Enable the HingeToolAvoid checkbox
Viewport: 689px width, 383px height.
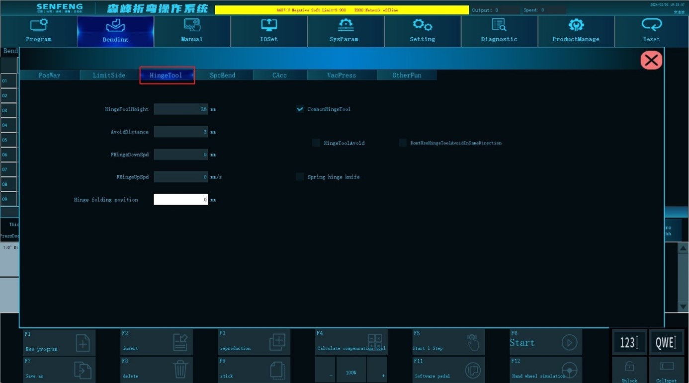point(316,143)
